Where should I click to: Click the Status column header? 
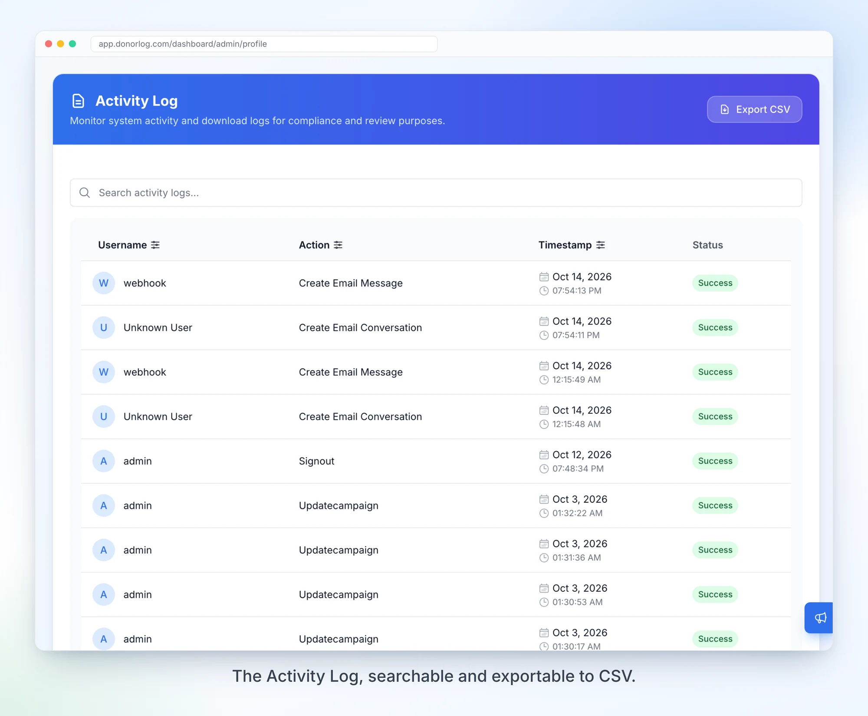[x=707, y=245]
